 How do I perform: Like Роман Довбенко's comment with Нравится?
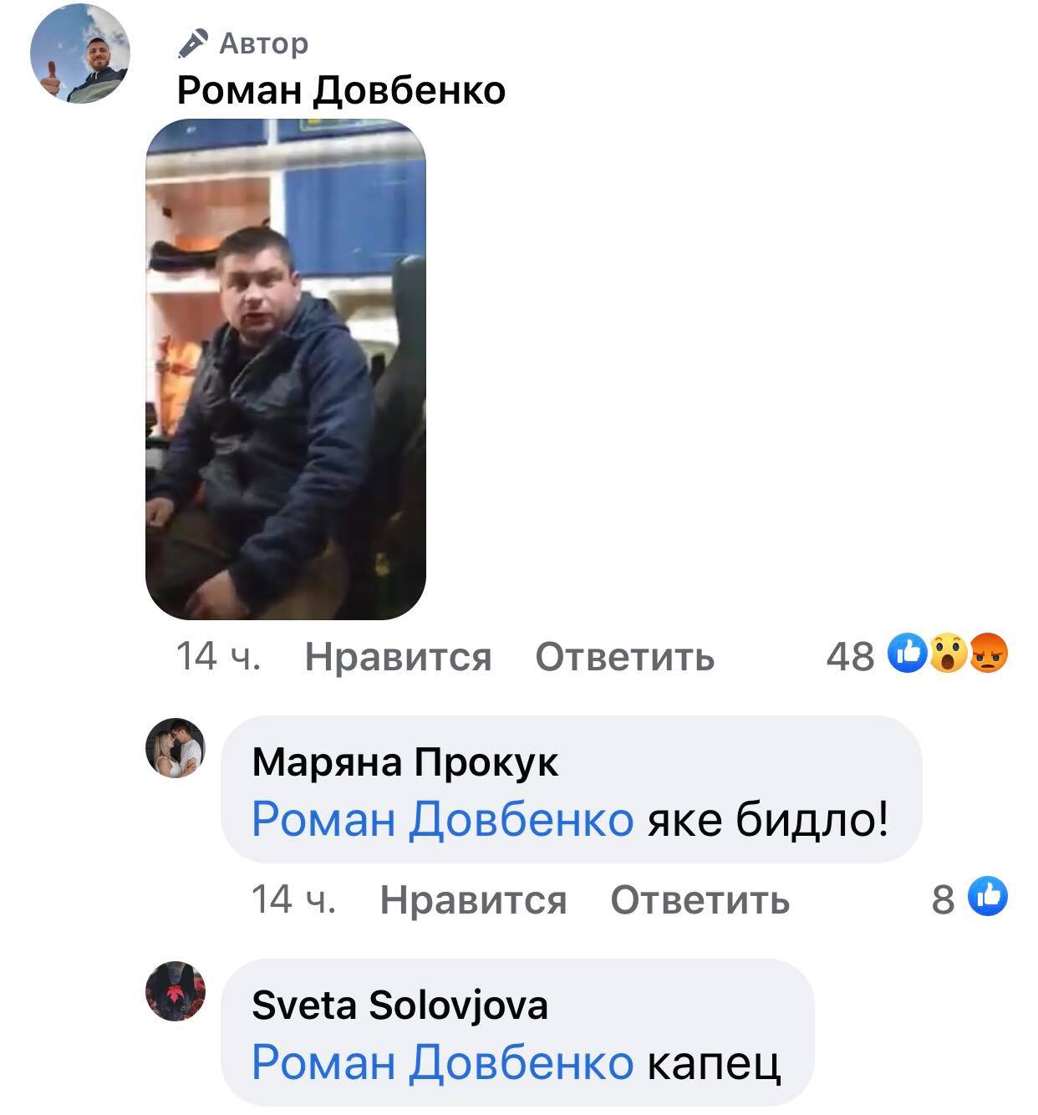coord(398,657)
